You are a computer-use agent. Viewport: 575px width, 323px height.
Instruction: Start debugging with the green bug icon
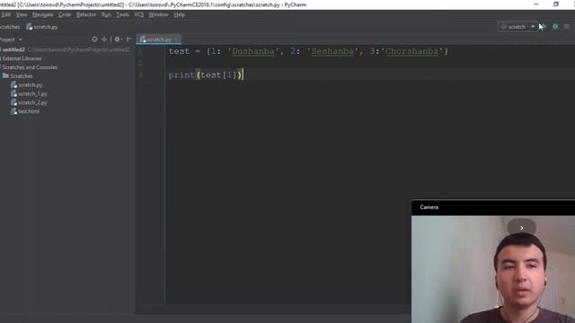pyautogui.click(x=555, y=26)
